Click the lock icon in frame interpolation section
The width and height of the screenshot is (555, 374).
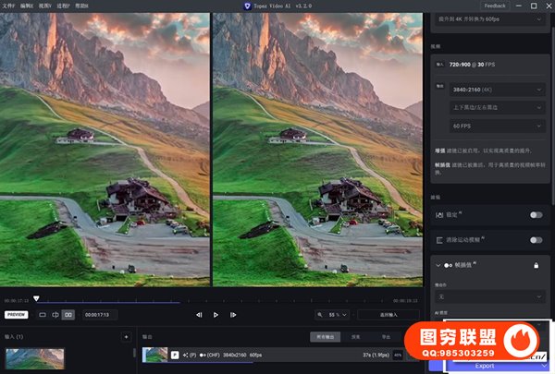click(536, 265)
